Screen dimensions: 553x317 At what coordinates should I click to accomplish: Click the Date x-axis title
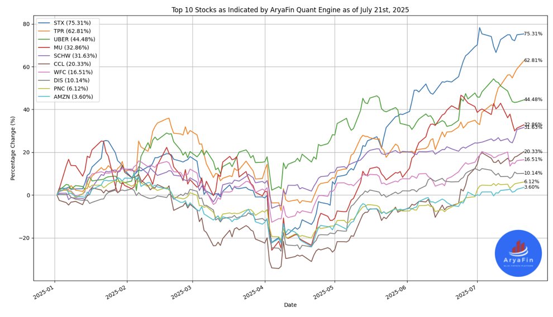coord(290,305)
